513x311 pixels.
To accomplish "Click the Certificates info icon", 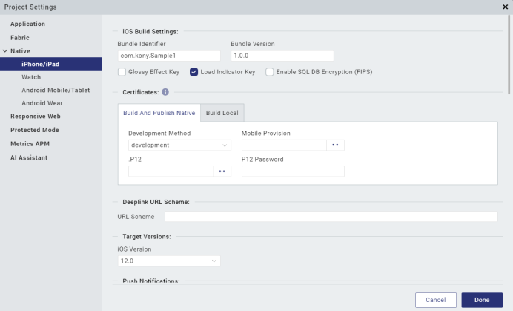I will pyautogui.click(x=165, y=92).
